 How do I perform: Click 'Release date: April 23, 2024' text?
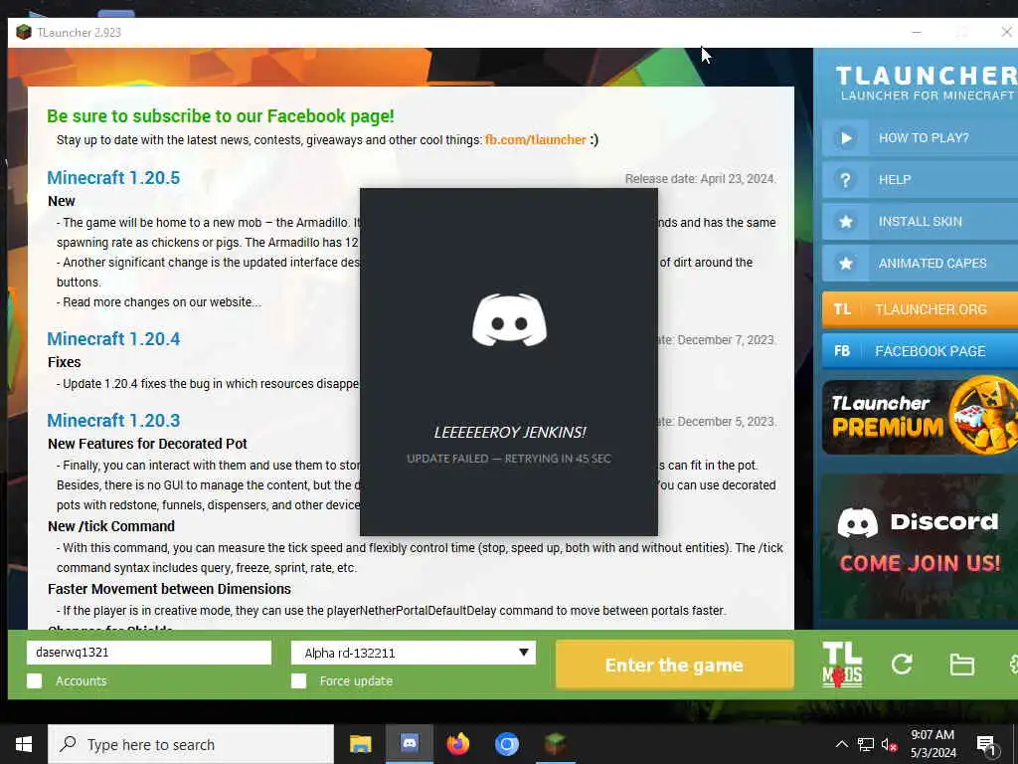tap(700, 179)
